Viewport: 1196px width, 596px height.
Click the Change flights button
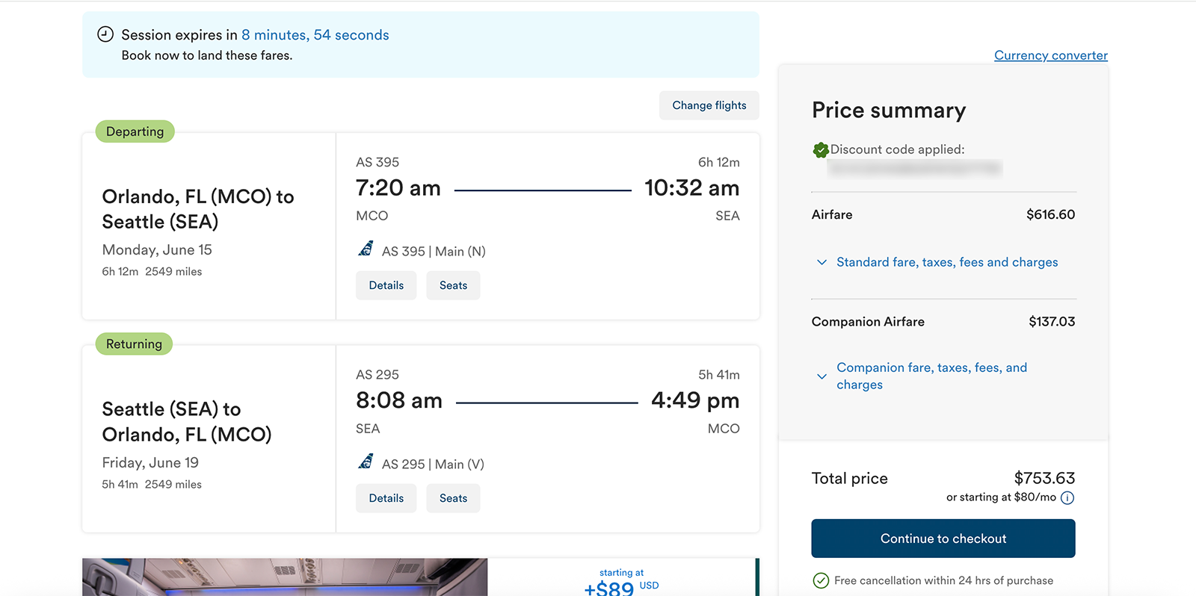(x=709, y=105)
